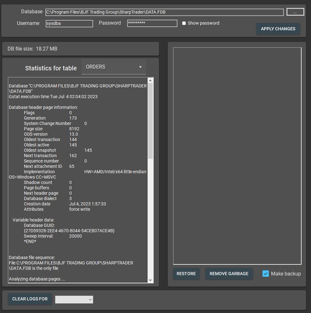Screen dimensions: 311x313
Task: Click the DB file size label
Action: point(33,48)
